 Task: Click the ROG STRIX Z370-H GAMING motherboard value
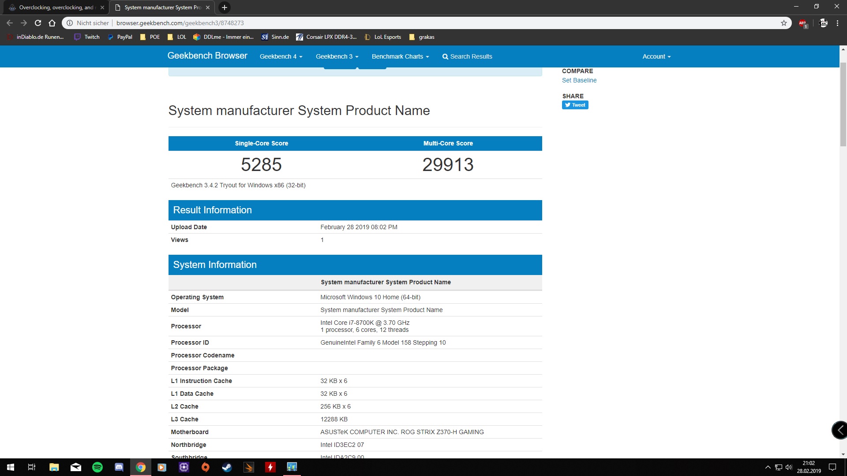click(x=402, y=432)
